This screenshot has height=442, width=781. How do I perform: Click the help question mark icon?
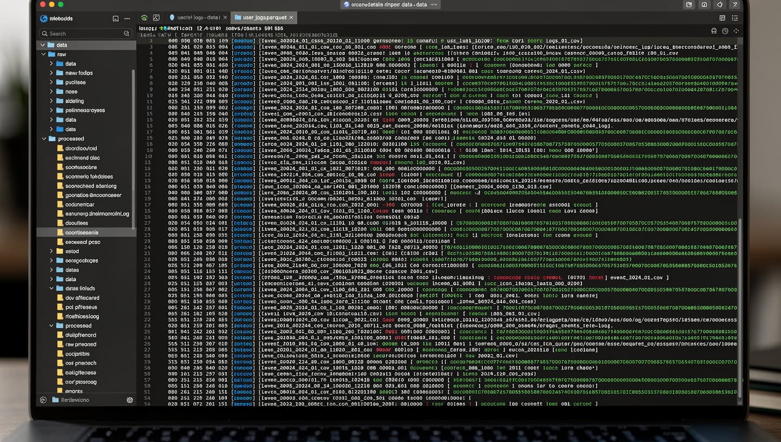tap(735, 4)
